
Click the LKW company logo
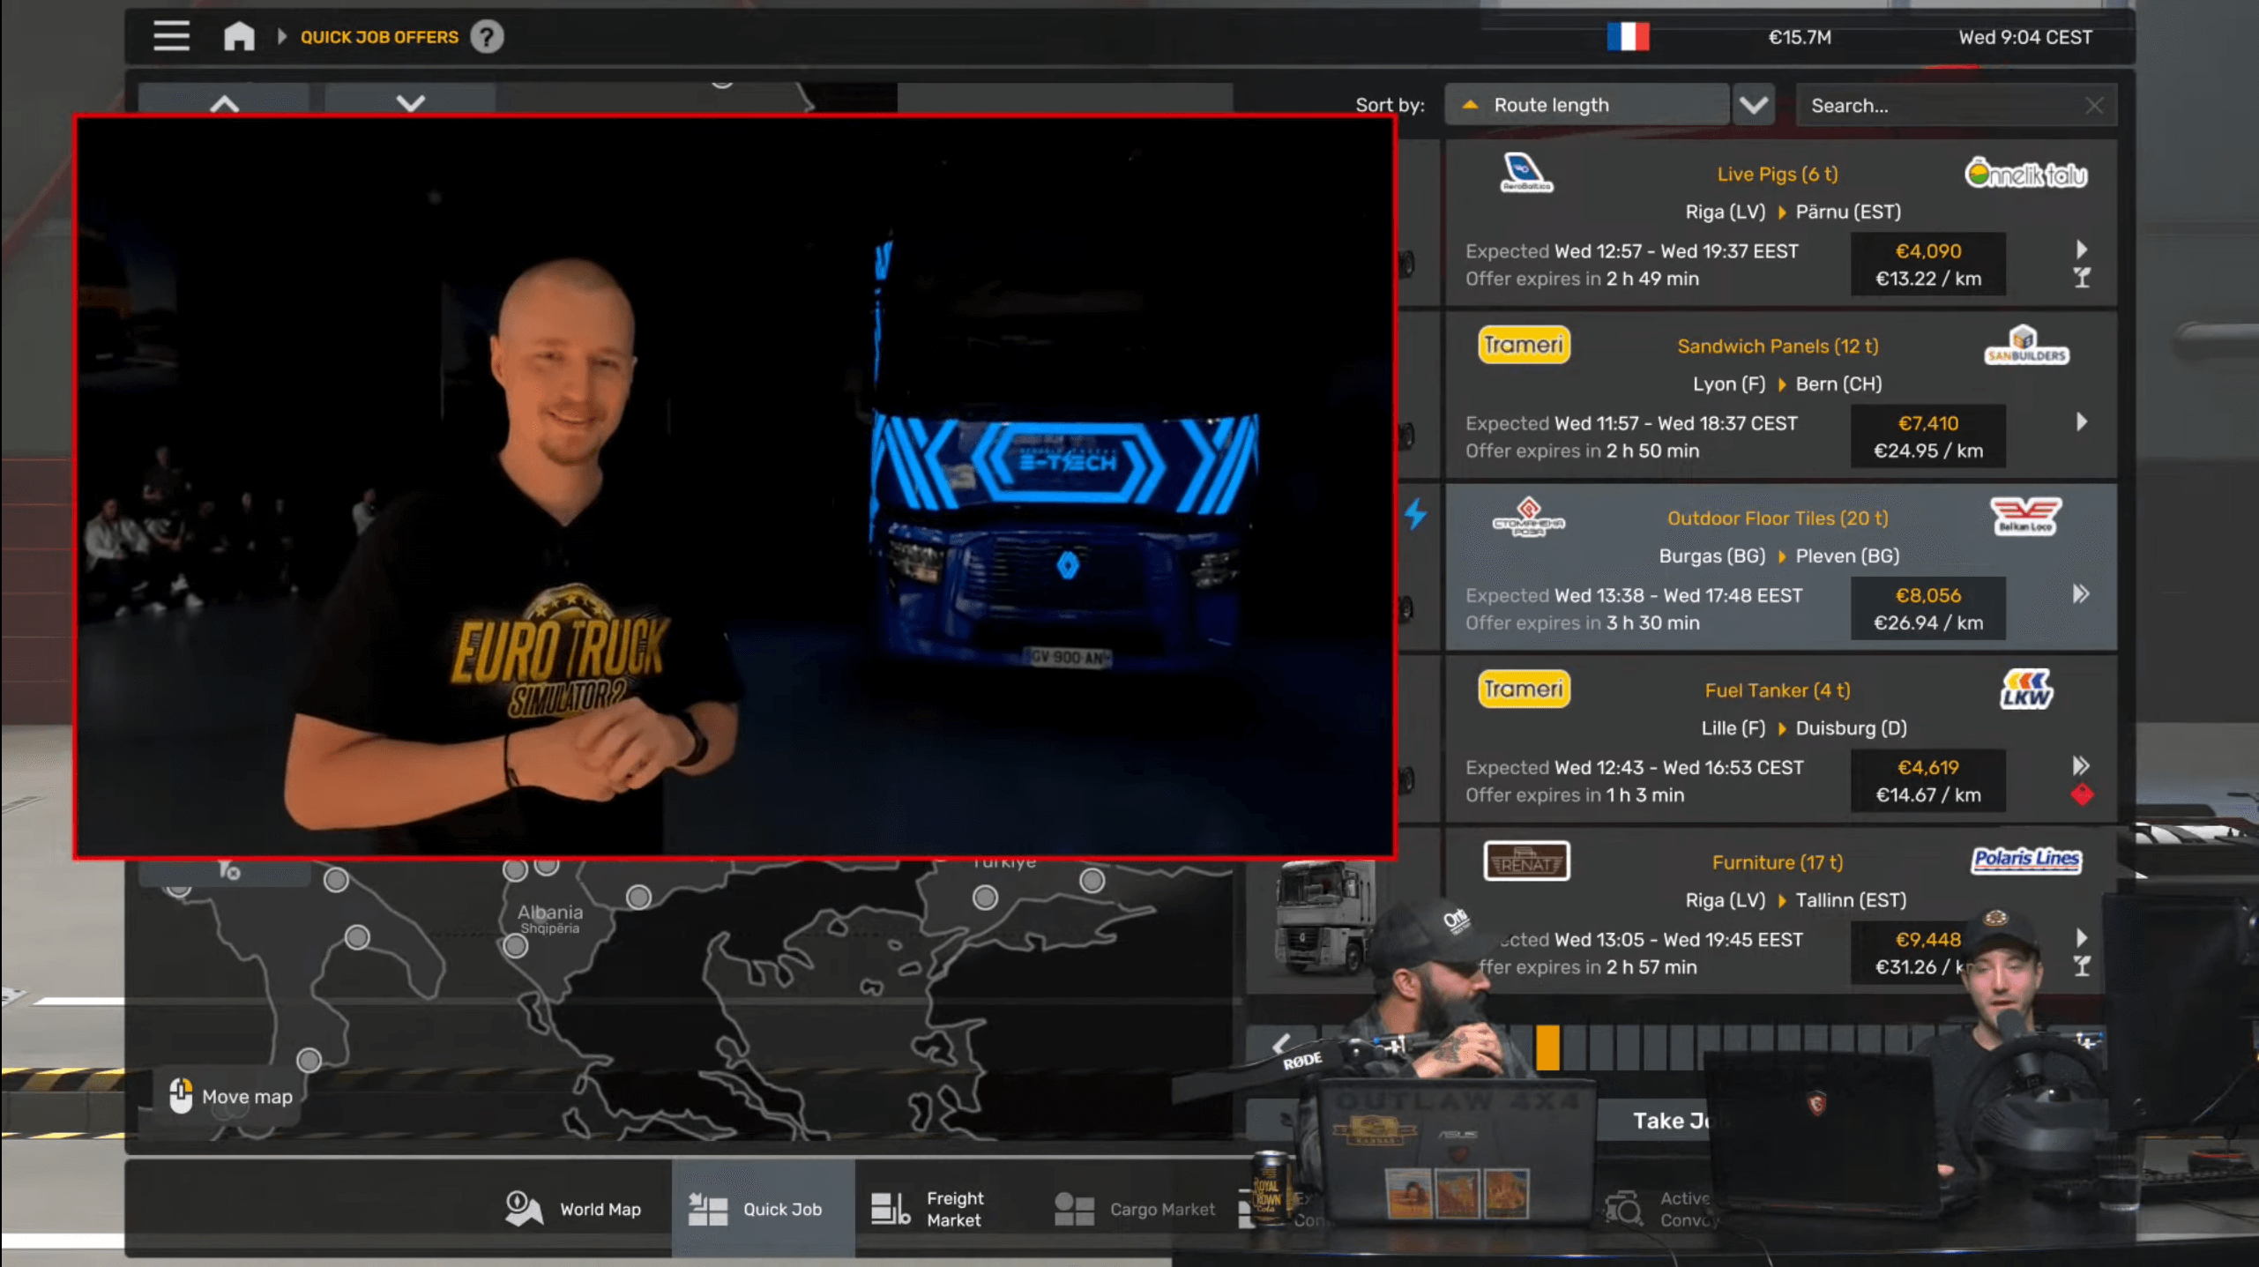(x=2026, y=689)
